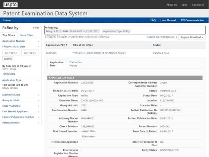Switch to Top Filters tab
The image size is (209, 157).
[9, 35]
